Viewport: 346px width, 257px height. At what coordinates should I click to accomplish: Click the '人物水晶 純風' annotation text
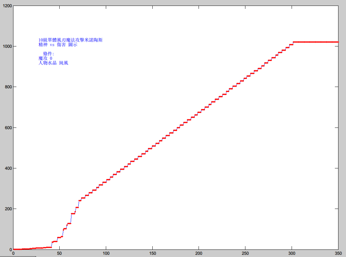tap(53, 63)
